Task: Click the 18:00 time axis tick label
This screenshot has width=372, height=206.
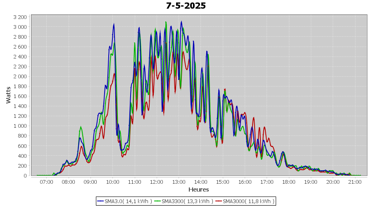Action: 289,182
